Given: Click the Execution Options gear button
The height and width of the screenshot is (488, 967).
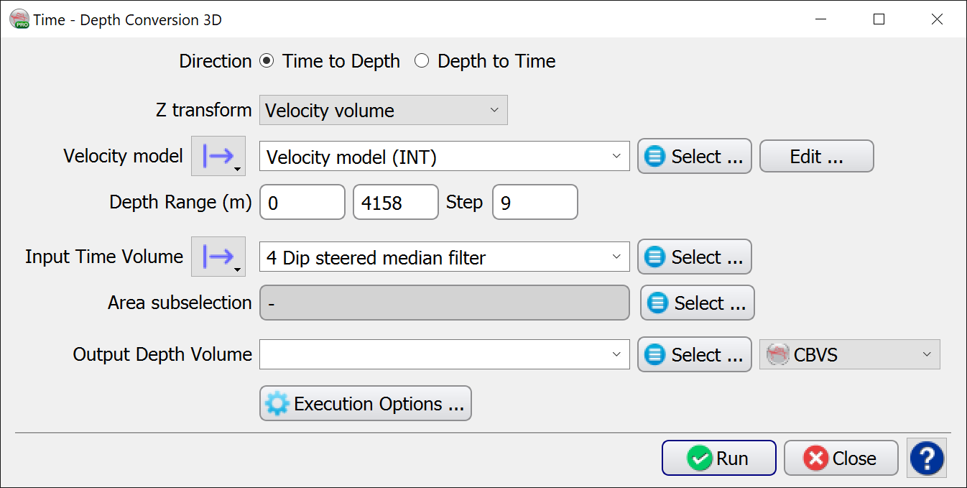Looking at the screenshot, I should [x=365, y=404].
